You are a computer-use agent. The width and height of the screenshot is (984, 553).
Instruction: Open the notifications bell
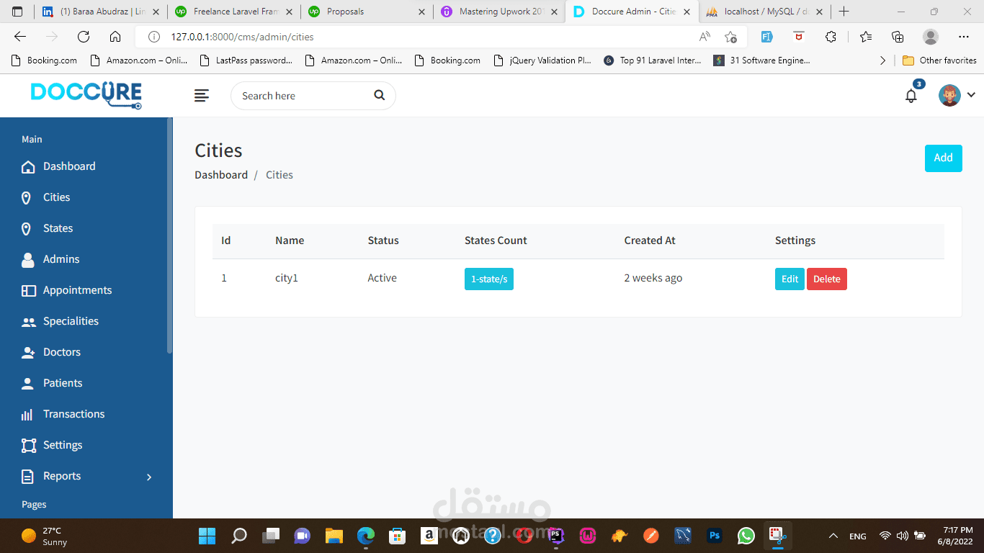(911, 96)
